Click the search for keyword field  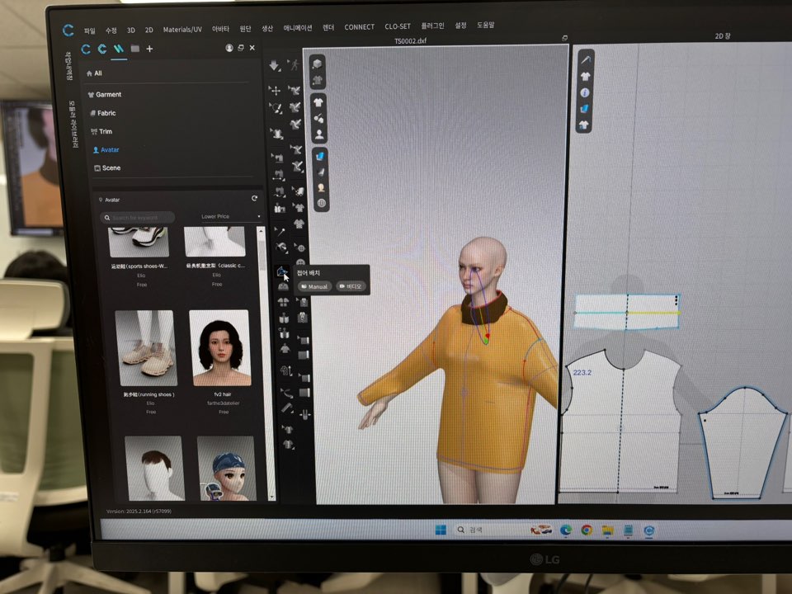(138, 218)
